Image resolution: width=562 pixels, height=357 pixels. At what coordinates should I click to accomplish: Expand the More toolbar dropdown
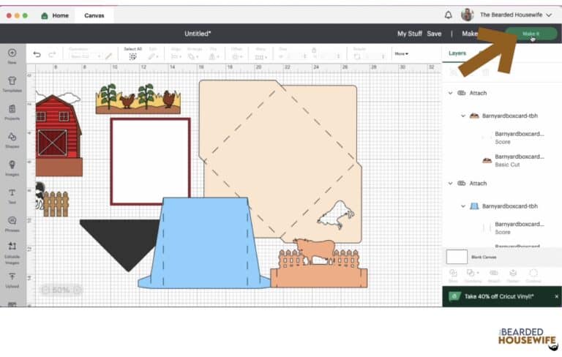point(401,53)
